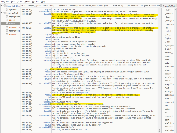Click the #general channel icon
Image resolution: width=177 pixels, height=133 pixels.
click(x=6, y=9)
